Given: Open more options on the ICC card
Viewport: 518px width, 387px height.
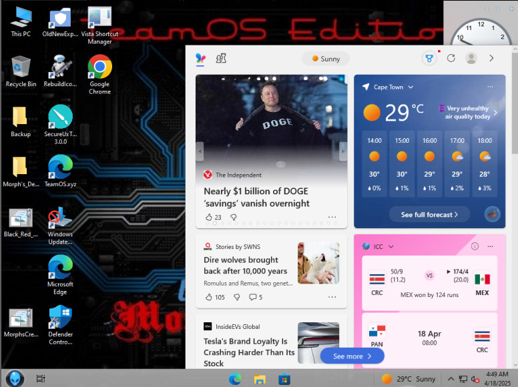Looking at the screenshot, I should [x=490, y=246].
